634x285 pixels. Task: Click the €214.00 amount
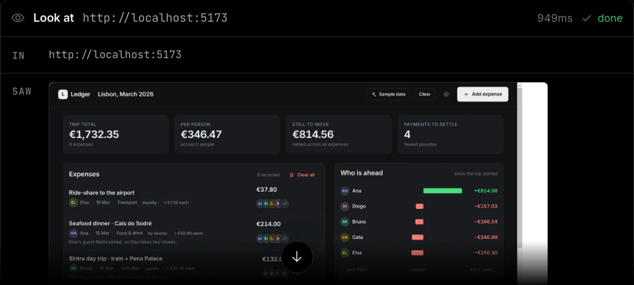click(x=268, y=224)
